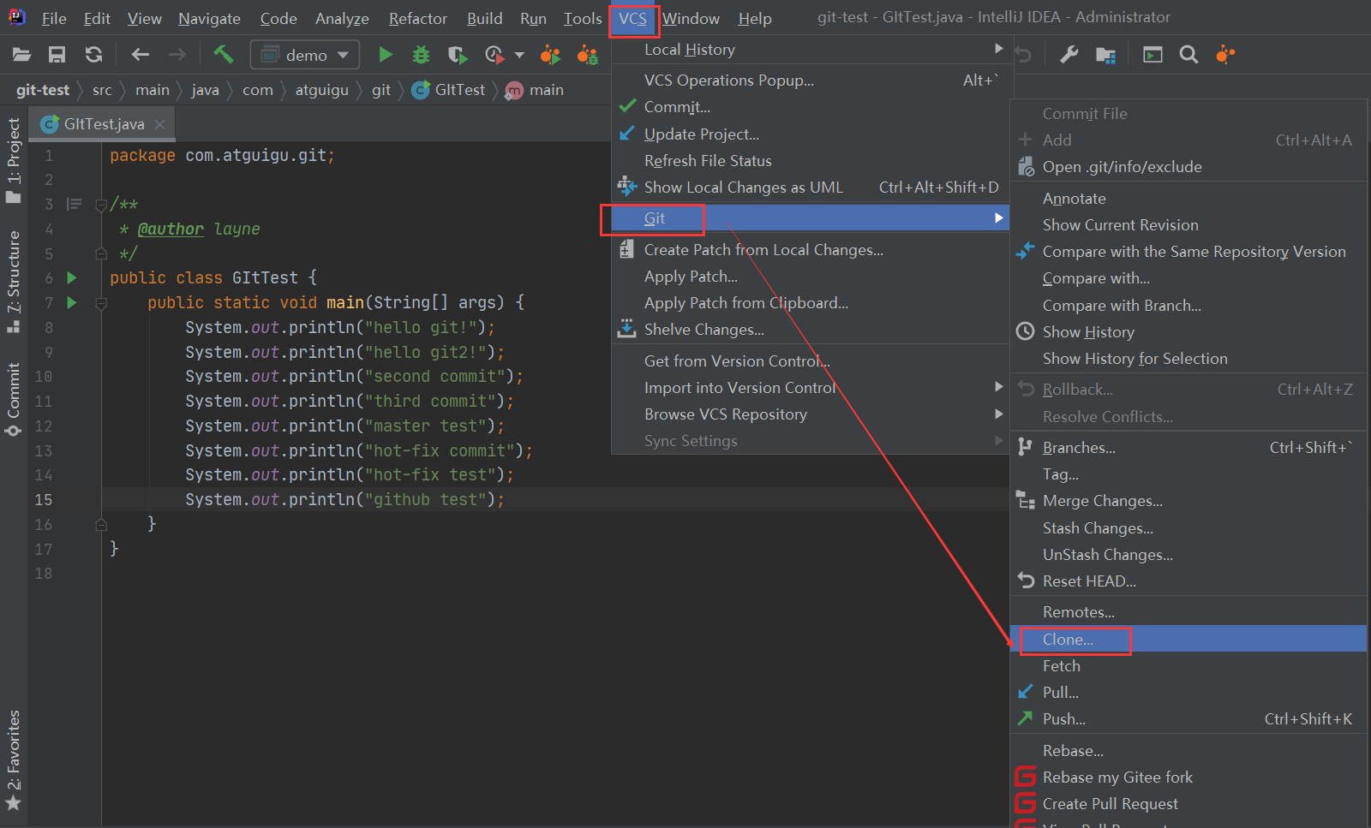Select Open .git/info/exclude item
1371x828 pixels.
[1188, 166]
